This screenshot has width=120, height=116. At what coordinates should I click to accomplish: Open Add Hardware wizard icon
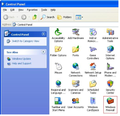tap(76, 34)
